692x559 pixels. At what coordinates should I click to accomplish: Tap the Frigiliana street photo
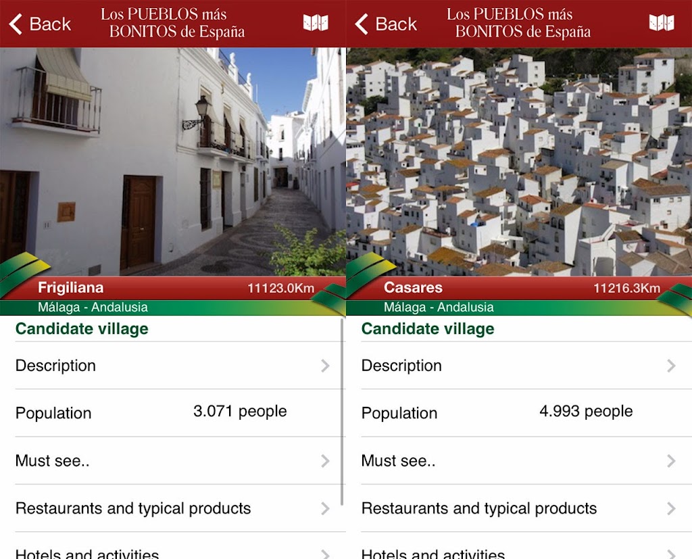click(x=172, y=162)
